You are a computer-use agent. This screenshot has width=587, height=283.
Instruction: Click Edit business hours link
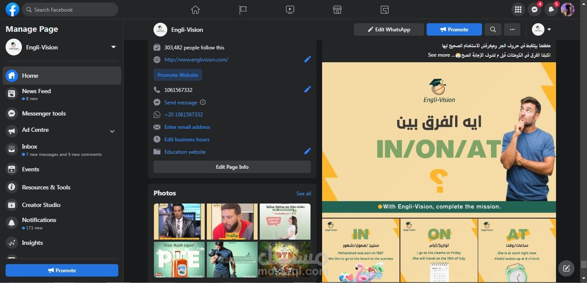tap(187, 140)
